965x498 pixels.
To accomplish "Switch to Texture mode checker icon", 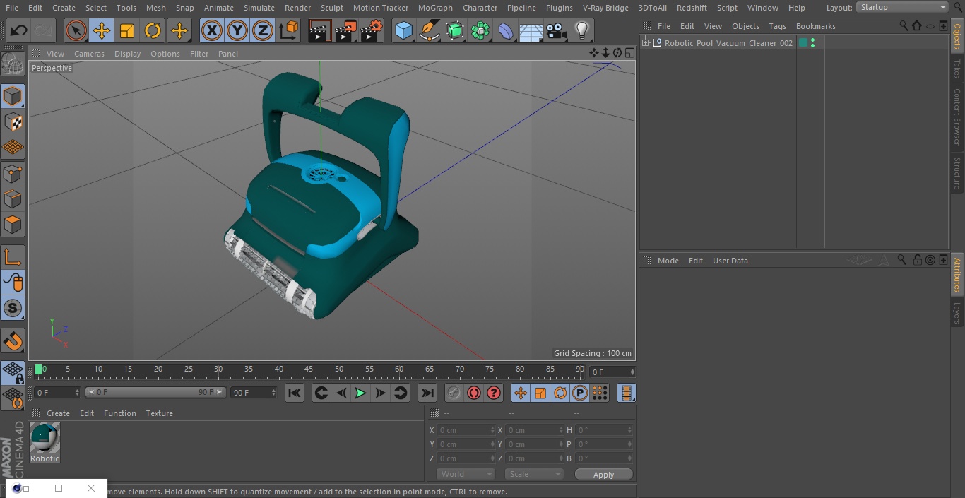I will coord(13,121).
